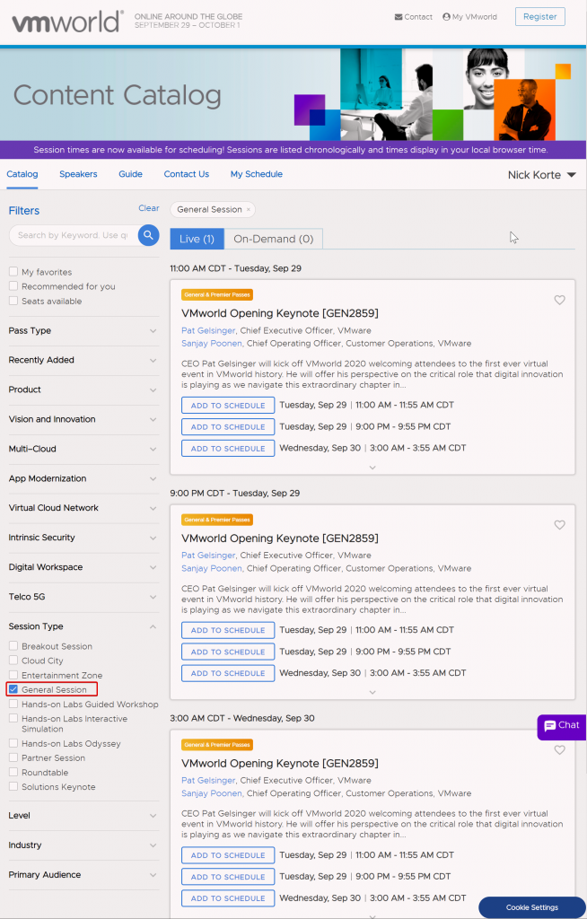
Task: Open Sanjay Poonen link in first card
Action: [x=212, y=344]
